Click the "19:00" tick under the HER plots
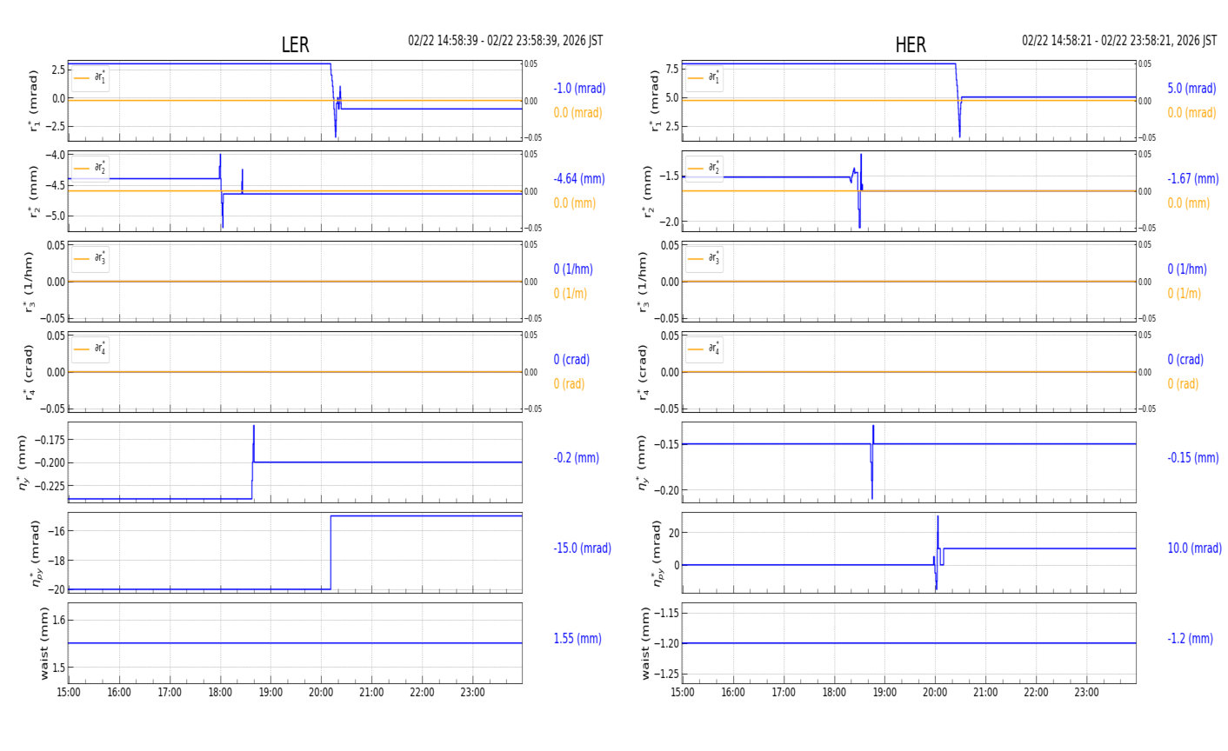 tap(884, 693)
